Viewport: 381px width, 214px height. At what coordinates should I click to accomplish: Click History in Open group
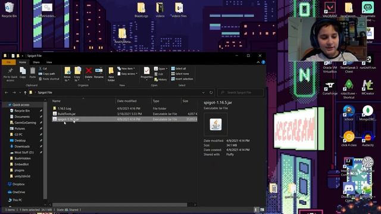[x=160, y=80]
